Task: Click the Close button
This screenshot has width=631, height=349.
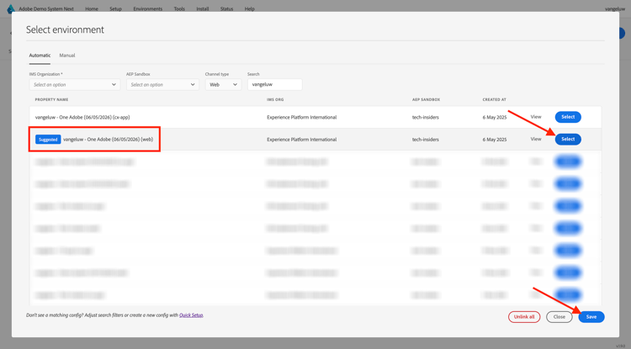Action: click(x=559, y=317)
